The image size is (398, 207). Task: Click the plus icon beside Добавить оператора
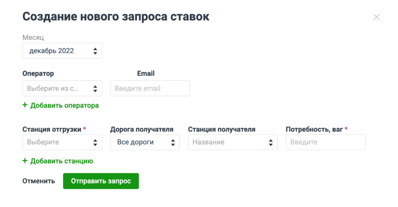coord(25,105)
